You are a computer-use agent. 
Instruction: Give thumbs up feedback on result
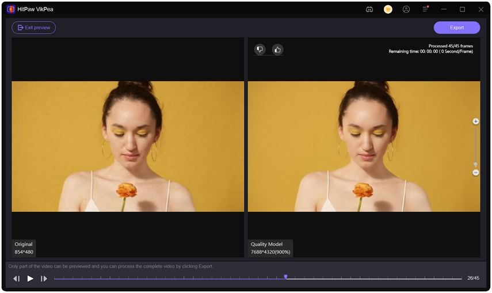[x=277, y=50]
